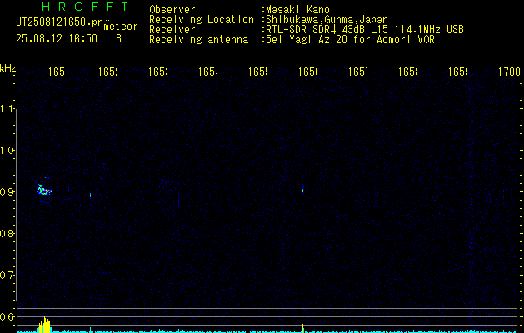Click the 0.7 frequency axis label
Viewport: 524px width, 333px height.
coord(7,276)
